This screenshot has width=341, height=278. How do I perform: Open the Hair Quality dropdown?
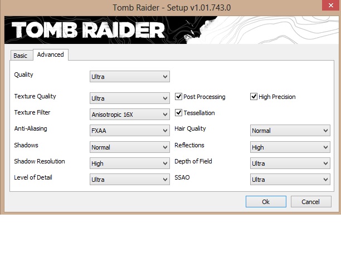point(290,131)
